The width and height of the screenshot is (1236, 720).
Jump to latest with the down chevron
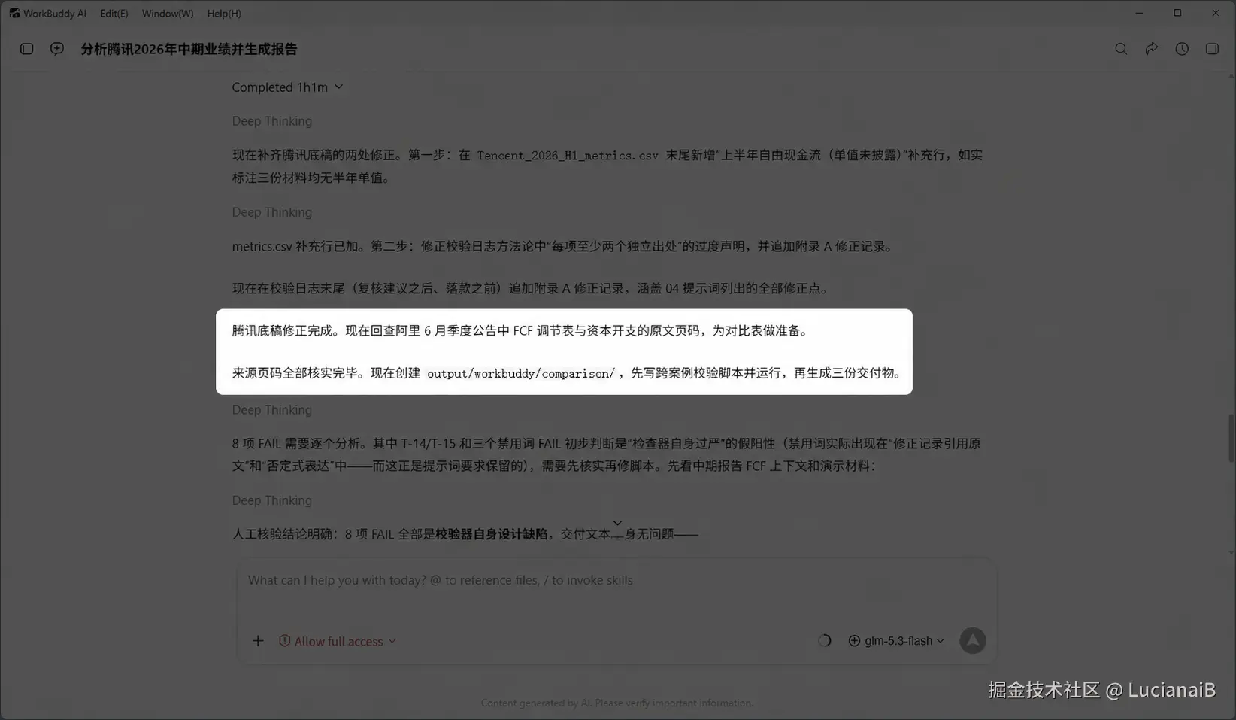click(x=617, y=523)
